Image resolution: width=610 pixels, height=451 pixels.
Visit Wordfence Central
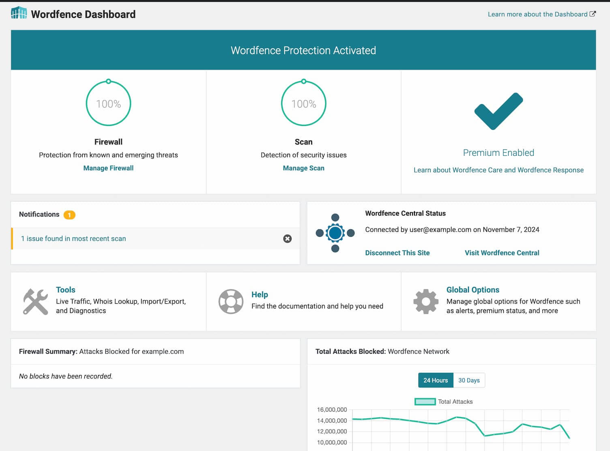502,252
